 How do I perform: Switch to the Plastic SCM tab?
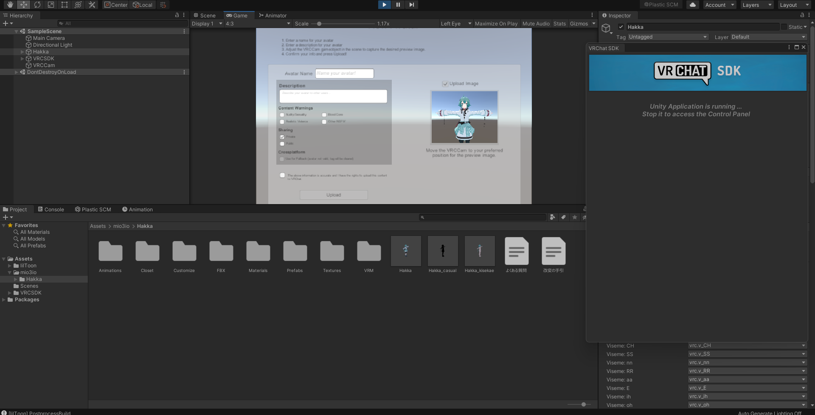tap(93, 209)
